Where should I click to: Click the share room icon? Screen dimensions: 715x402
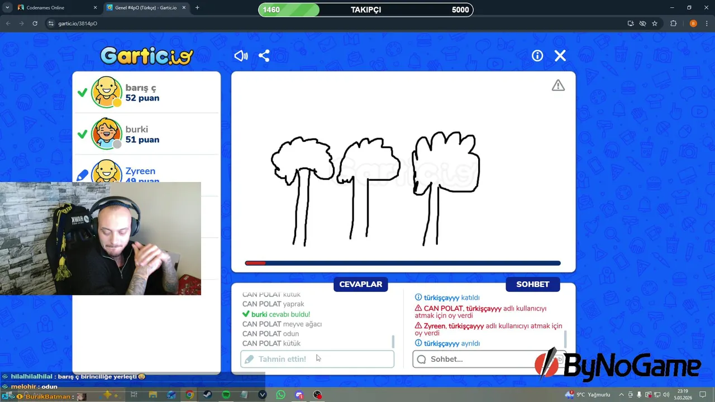(264, 56)
